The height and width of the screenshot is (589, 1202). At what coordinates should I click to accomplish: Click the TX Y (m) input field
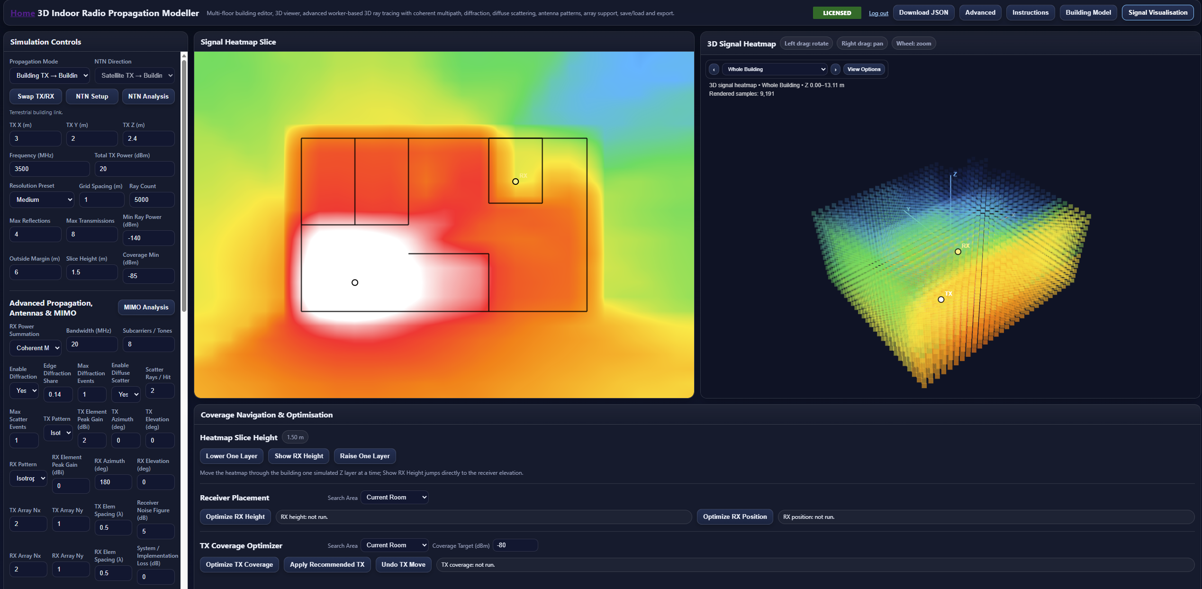pyautogui.click(x=92, y=138)
